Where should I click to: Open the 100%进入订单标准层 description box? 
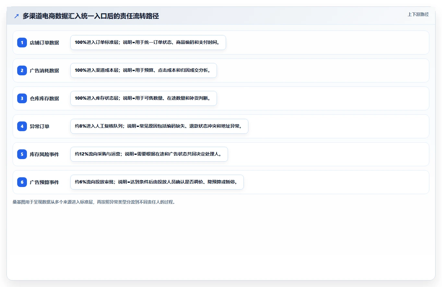(x=148, y=43)
